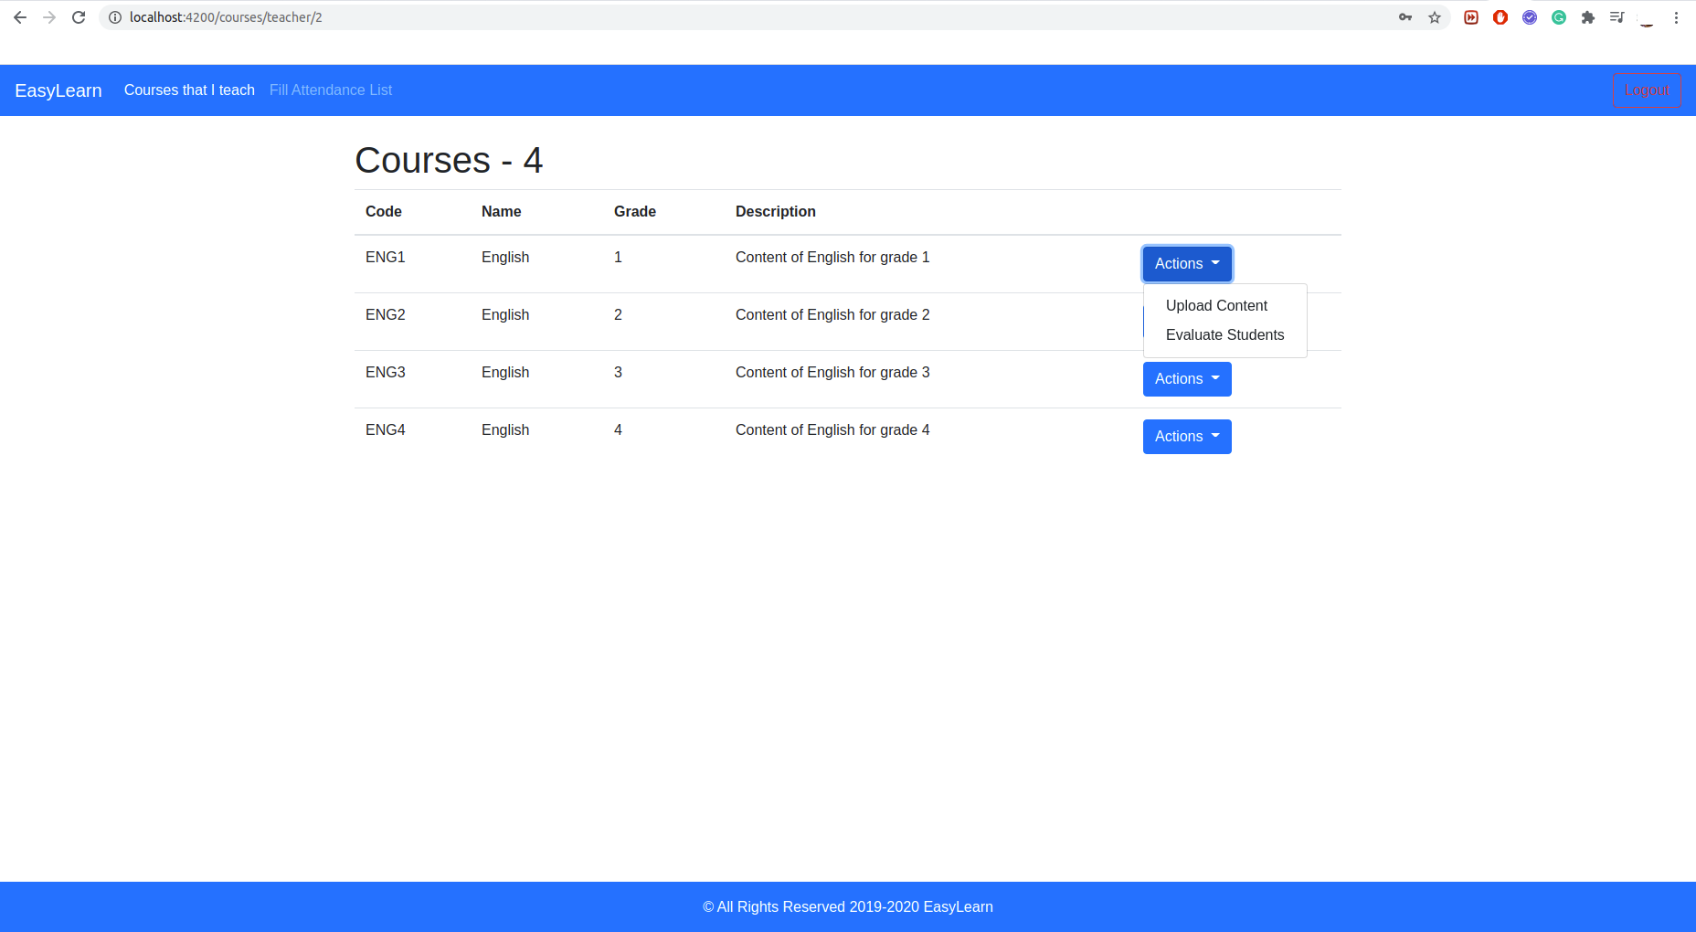Screen dimensions: 1696x932
Task: Open Actions dropdown for ENG3 row
Action: [1187, 379]
